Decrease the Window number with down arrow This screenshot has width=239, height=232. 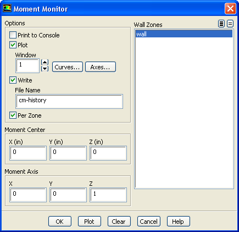(x=45, y=69)
